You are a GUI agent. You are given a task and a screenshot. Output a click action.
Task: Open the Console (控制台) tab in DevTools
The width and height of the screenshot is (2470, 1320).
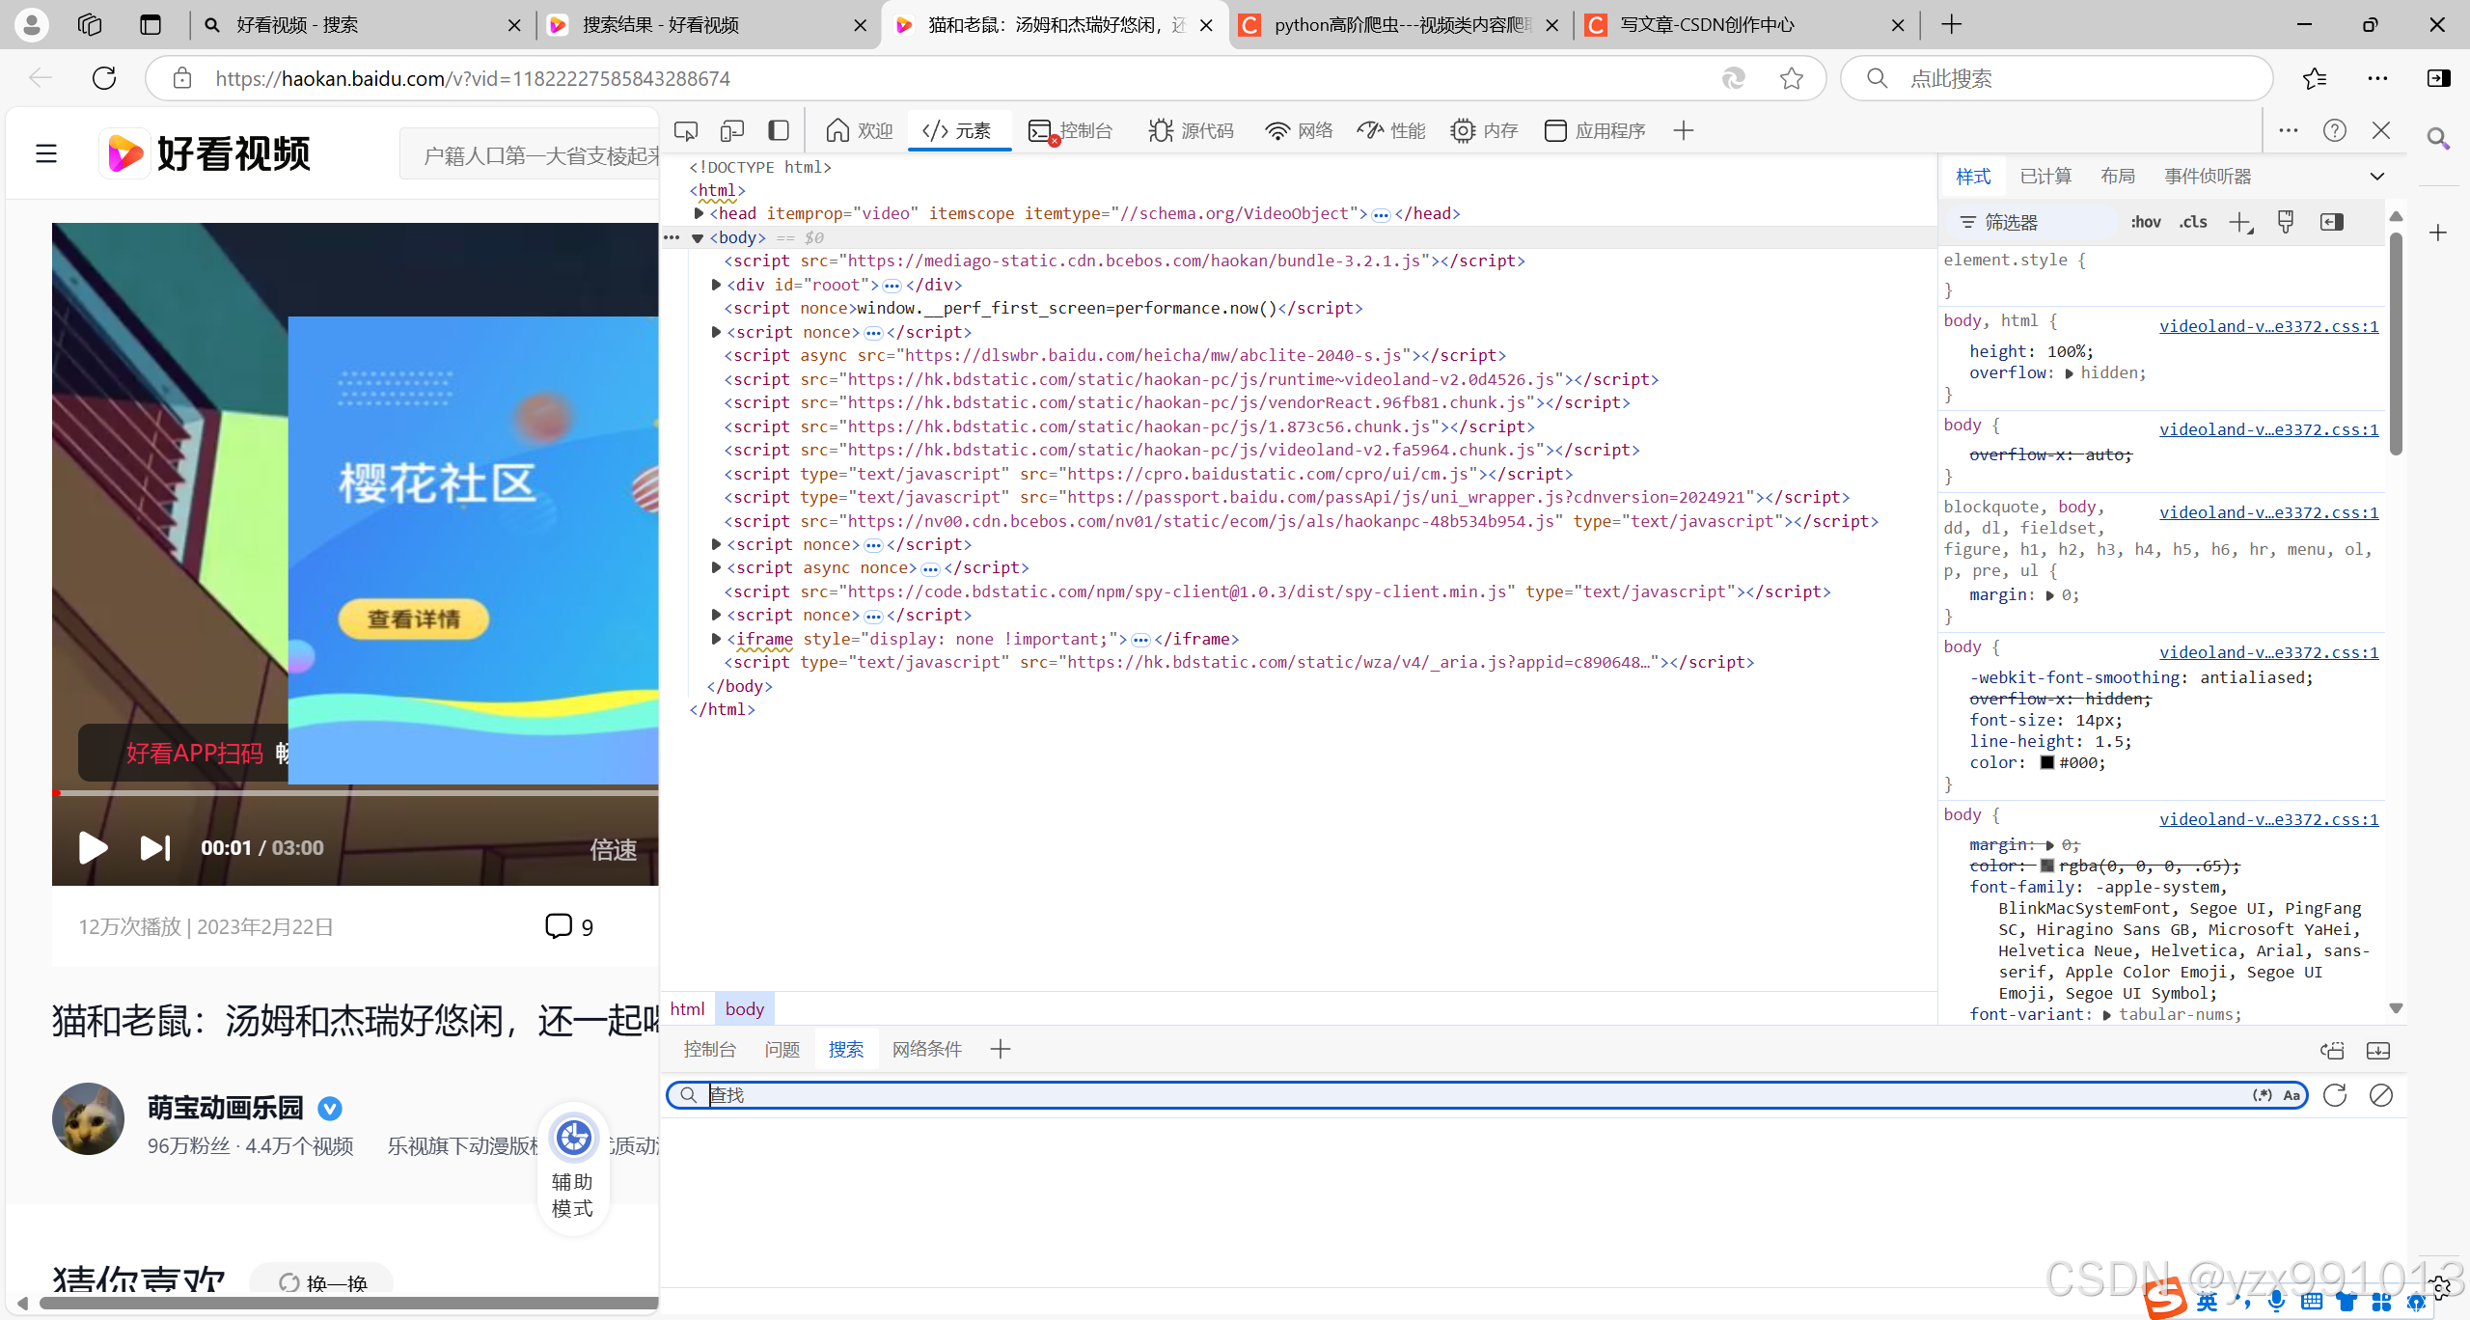1071,130
